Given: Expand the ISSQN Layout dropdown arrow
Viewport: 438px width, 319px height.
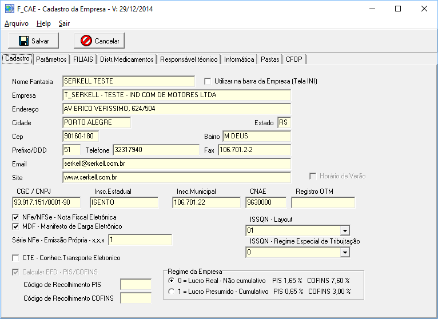Looking at the screenshot, I should 345,230.
